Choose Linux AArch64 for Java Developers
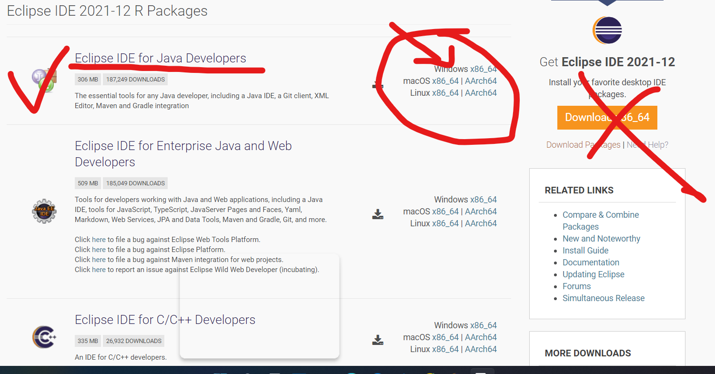Viewport: 715px width, 374px height. pos(481,93)
